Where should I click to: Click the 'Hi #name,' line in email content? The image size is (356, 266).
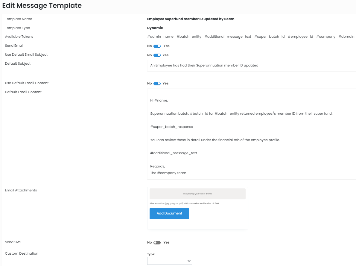pos(159,101)
